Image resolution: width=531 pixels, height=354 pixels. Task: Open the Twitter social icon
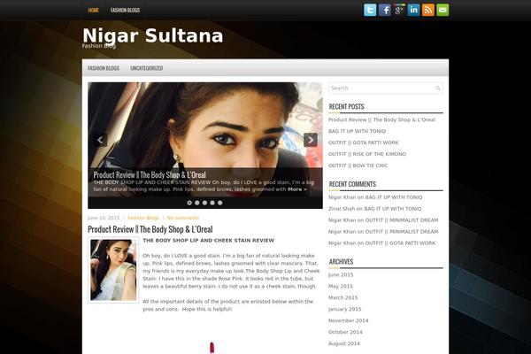click(371, 10)
